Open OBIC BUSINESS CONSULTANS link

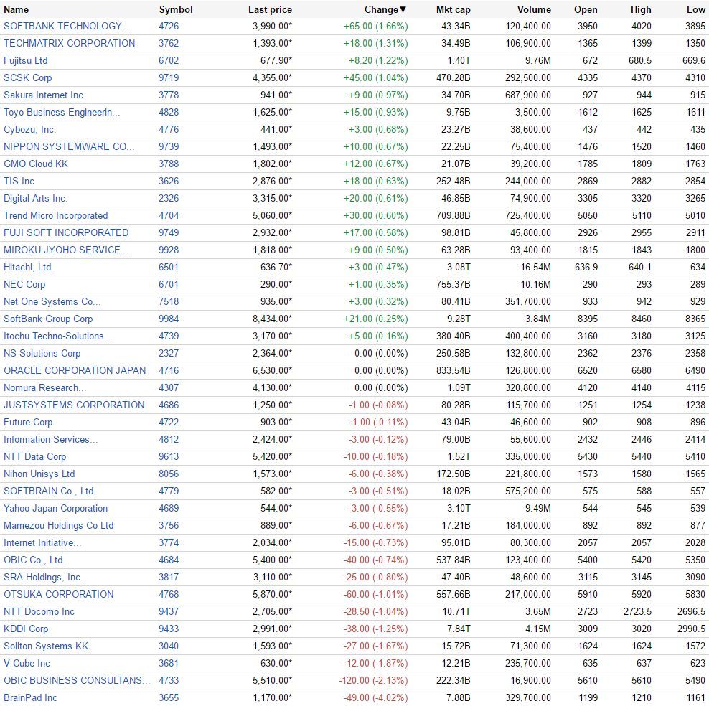pyautogui.click(x=77, y=680)
